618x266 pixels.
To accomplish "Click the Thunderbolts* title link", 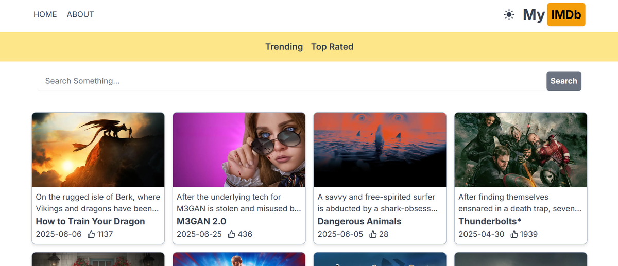I will [490, 221].
